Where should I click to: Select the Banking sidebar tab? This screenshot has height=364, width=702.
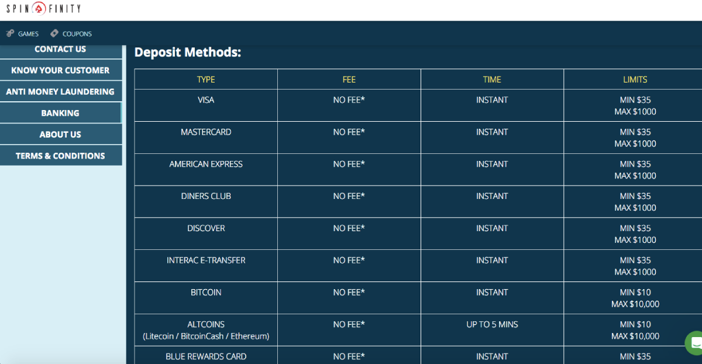(60, 113)
